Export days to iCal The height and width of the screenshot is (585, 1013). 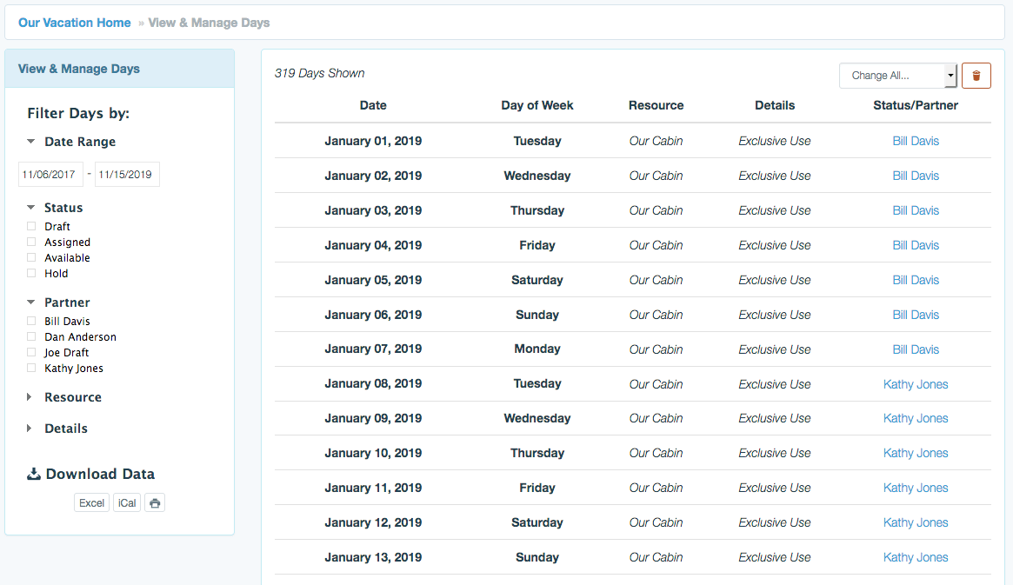tap(127, 503)
